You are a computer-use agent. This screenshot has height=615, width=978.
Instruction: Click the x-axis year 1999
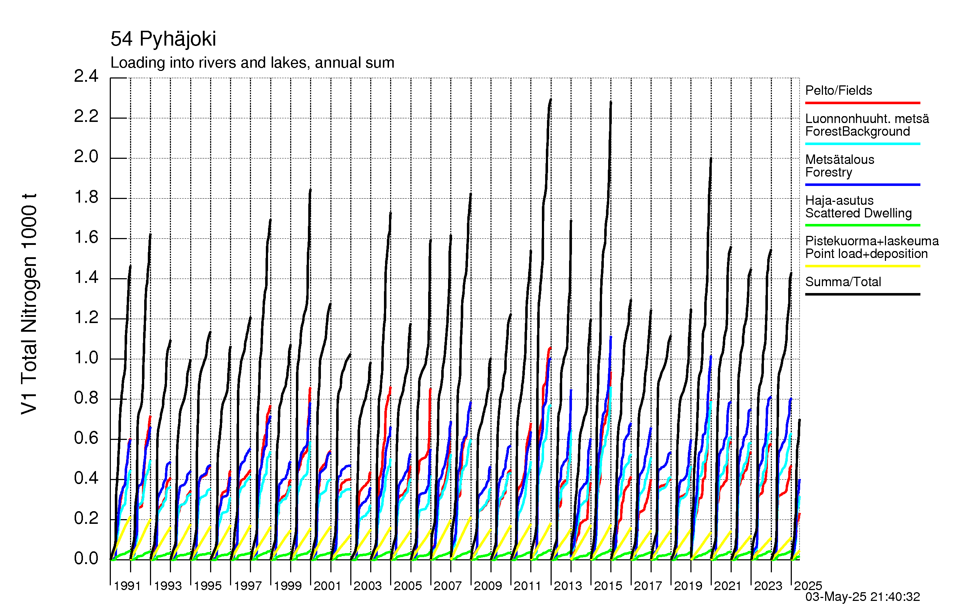point(288,586)
